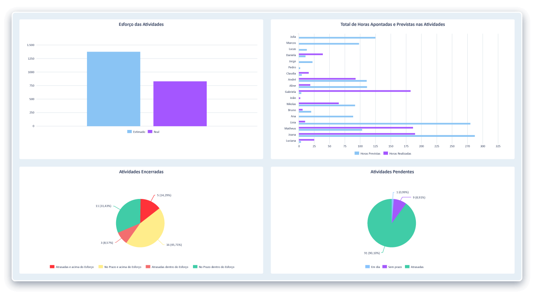Click the Julia row label
Screen dimensions: 534x293
coord(293,37)
